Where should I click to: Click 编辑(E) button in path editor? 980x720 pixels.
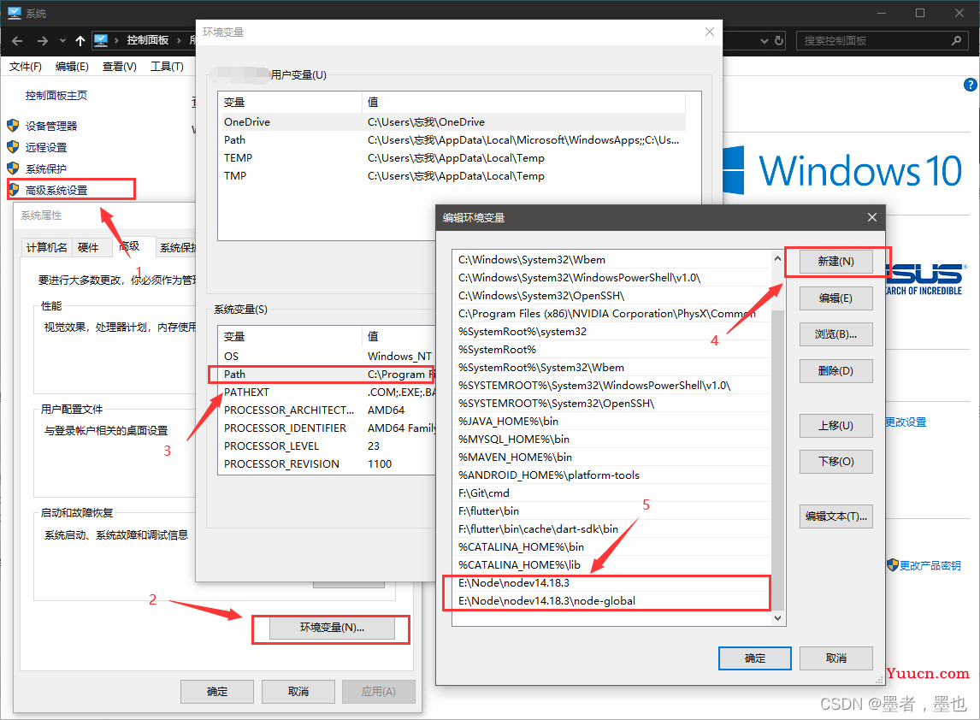pyautogui.click(x=836, y=298)
